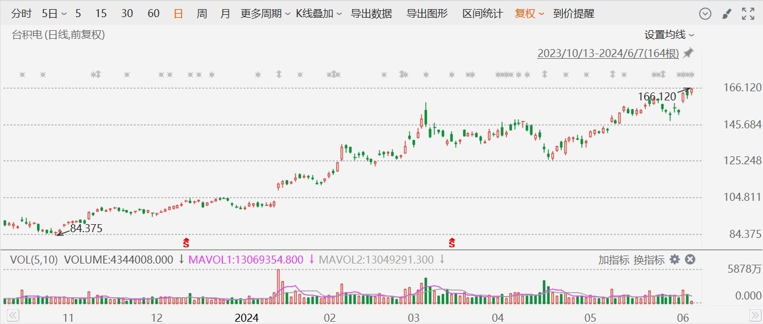Screen dimensions: 763x324
Task: Select the 15-minute K-line period
Action: pyautogui.click(x=101, y=14)
